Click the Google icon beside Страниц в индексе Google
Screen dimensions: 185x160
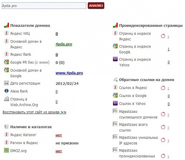coord(115,46)
